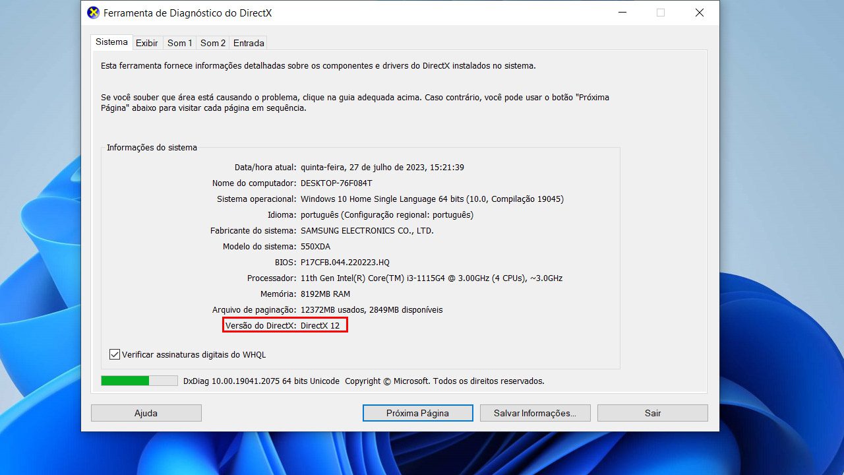Click the Fabricante do sistema label
The width and height of the screenshot is (844, 475).
[x=253, y=231]
